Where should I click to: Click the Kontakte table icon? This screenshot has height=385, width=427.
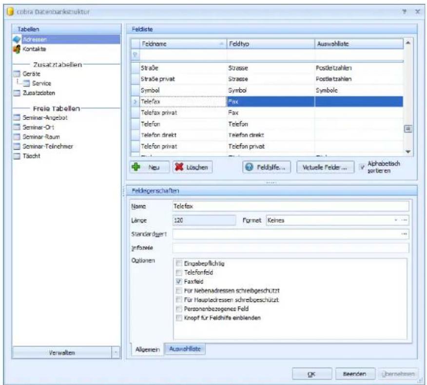pos(17,49)
